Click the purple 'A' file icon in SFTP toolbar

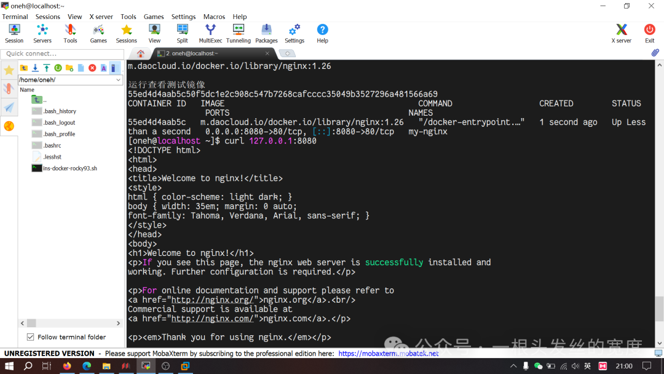pyautogui.click(x=103, y=68)
